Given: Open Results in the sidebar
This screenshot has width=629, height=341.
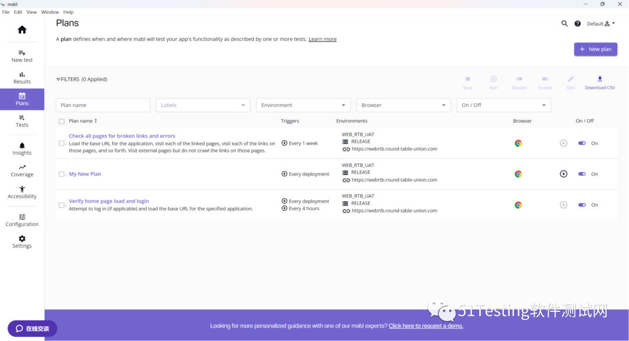Looking at the screenshot, I should [22, 78].
